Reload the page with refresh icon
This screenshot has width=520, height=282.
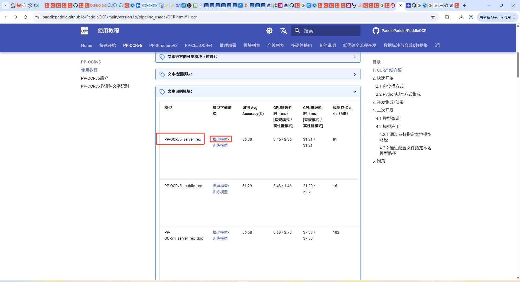25,17
